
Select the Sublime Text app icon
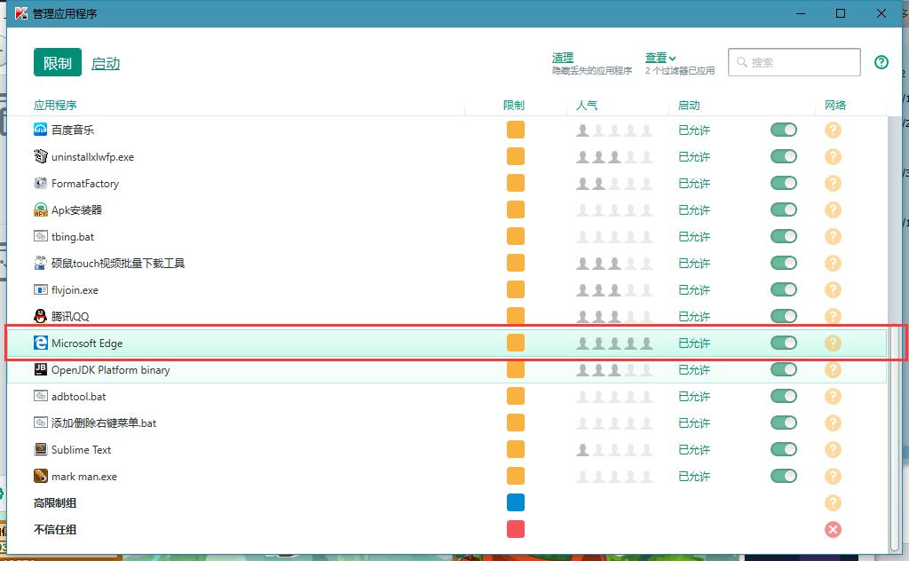(x=40, y=450)
